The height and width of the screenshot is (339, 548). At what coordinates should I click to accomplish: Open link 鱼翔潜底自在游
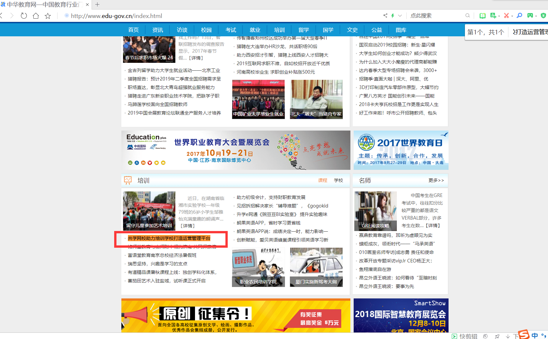[x=375, y=269]
